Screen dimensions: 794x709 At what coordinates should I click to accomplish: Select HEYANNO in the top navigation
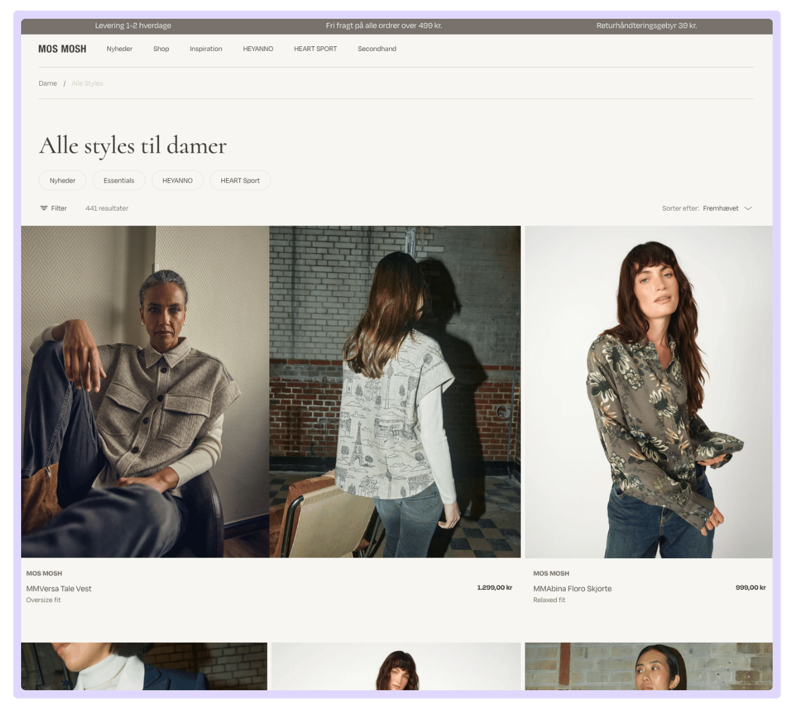pos(258,49)
